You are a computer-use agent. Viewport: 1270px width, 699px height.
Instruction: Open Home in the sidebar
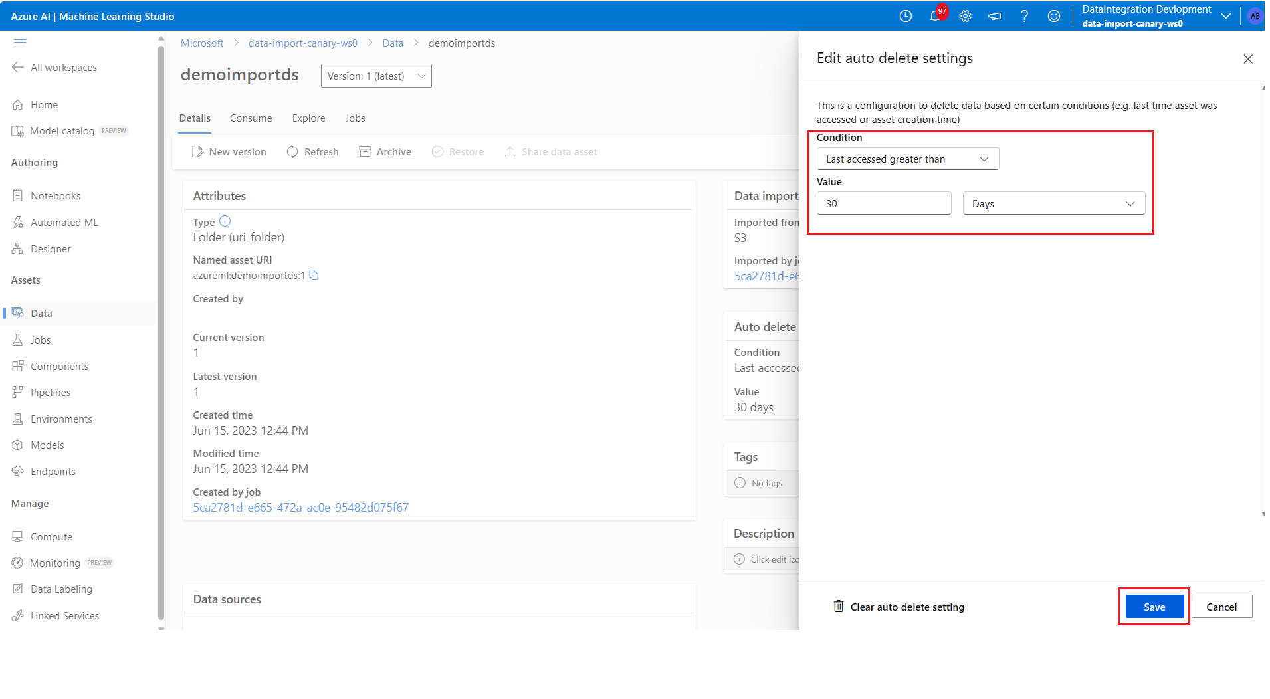tap(35, 105)
